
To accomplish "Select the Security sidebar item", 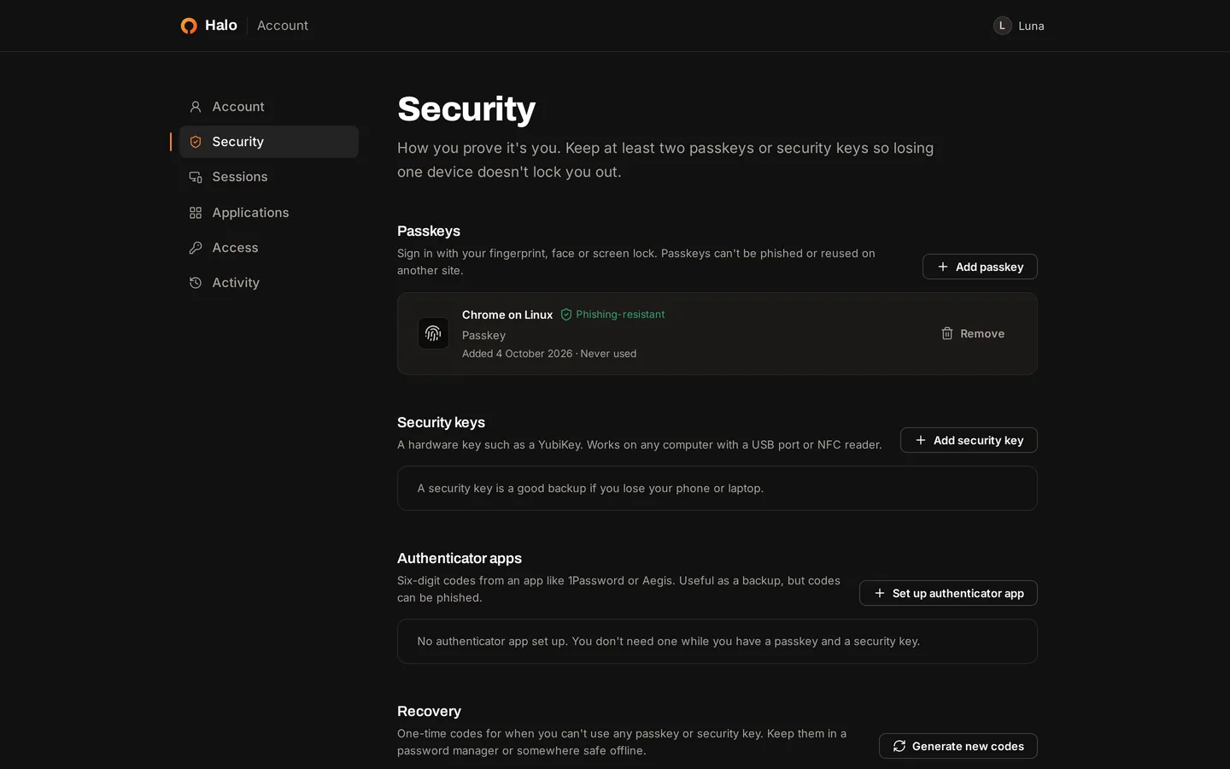I will click(x=269, y=142).
